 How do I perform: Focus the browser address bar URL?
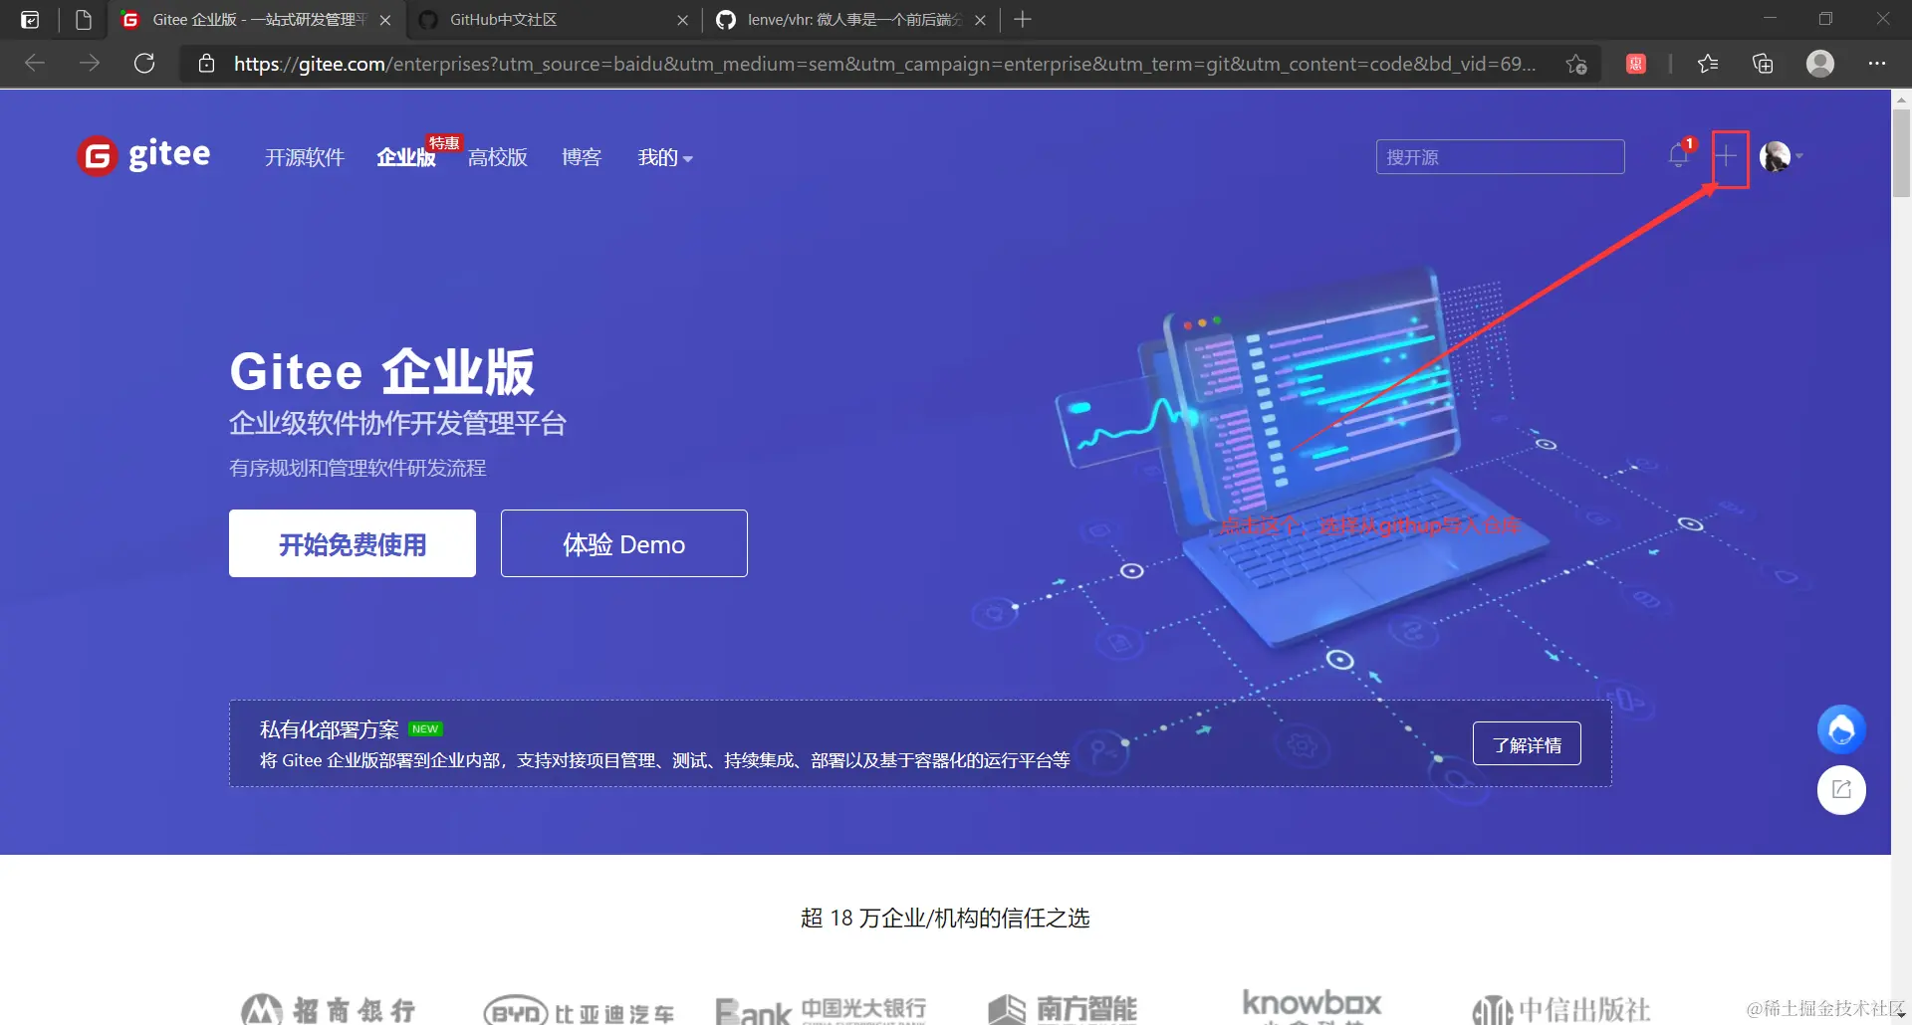click(884, 64)
